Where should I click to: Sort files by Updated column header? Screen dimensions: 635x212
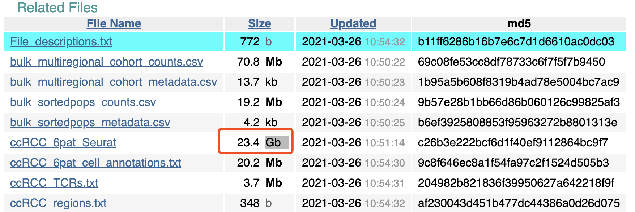click(353, 24)
